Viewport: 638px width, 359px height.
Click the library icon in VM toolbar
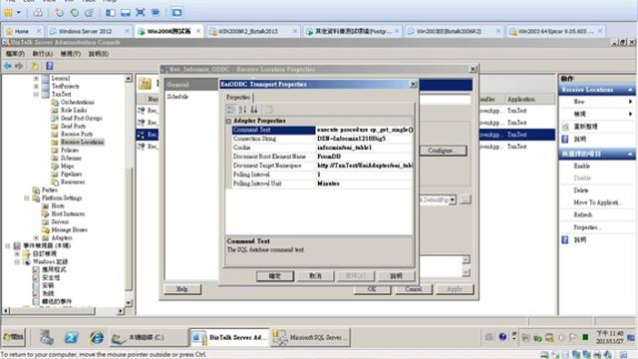pyautogui.click(x=8, y=13)
